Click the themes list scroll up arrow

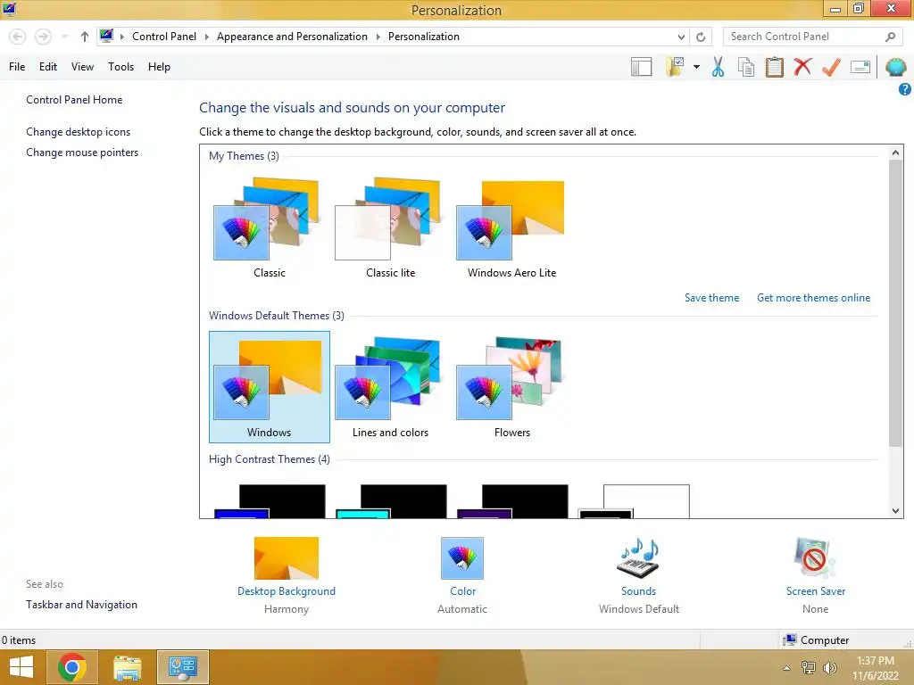click(x=895, y=153)
